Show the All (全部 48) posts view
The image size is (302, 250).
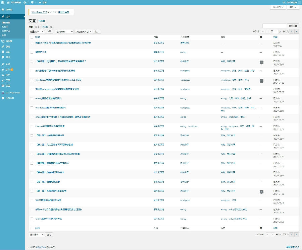pyautogui.click(x=34, y=27)
